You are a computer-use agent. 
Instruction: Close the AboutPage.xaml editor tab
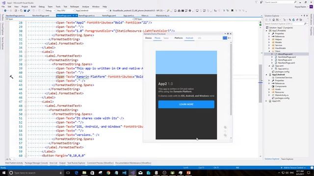click(x=77, y=16)
